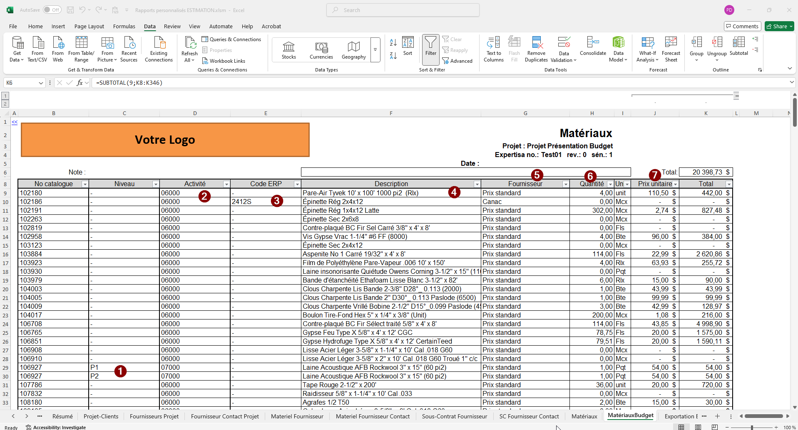Switch to Page Break Preview view

714,427
